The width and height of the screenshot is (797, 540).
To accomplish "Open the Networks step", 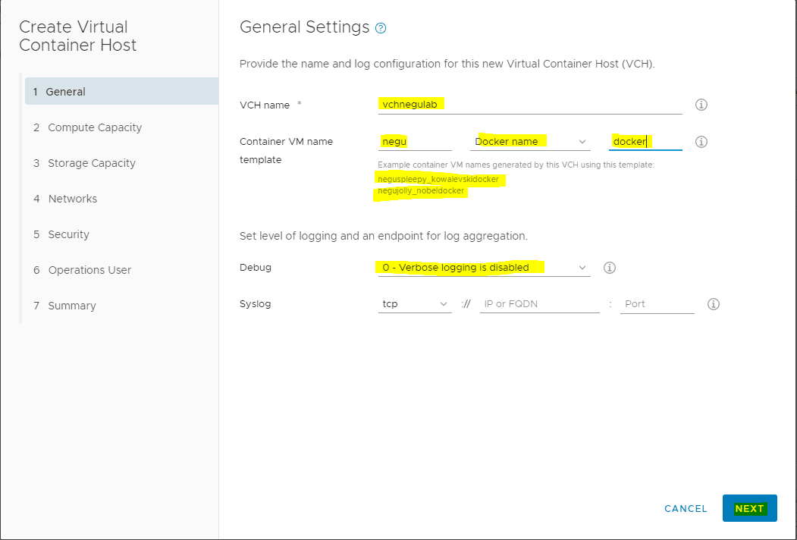I will click(x=73, y=199).
